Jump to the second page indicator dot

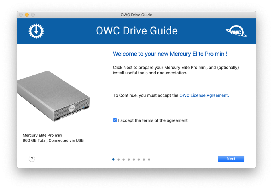pos(119,160)
